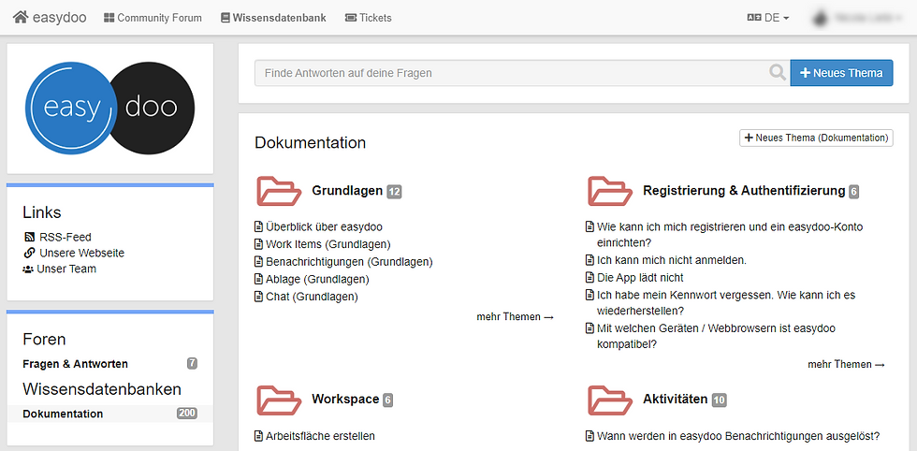The image size is (917, 451).
Task: Open the Fragen & Antworten forum
Action: (76, 364)
